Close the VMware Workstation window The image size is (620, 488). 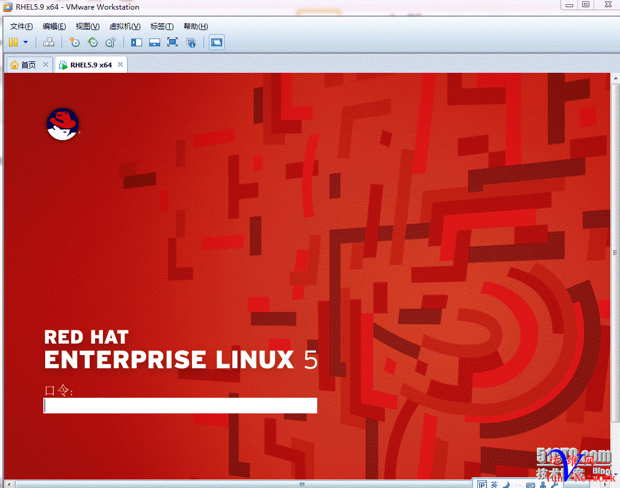pyautogui.click(x=608, y=5)
